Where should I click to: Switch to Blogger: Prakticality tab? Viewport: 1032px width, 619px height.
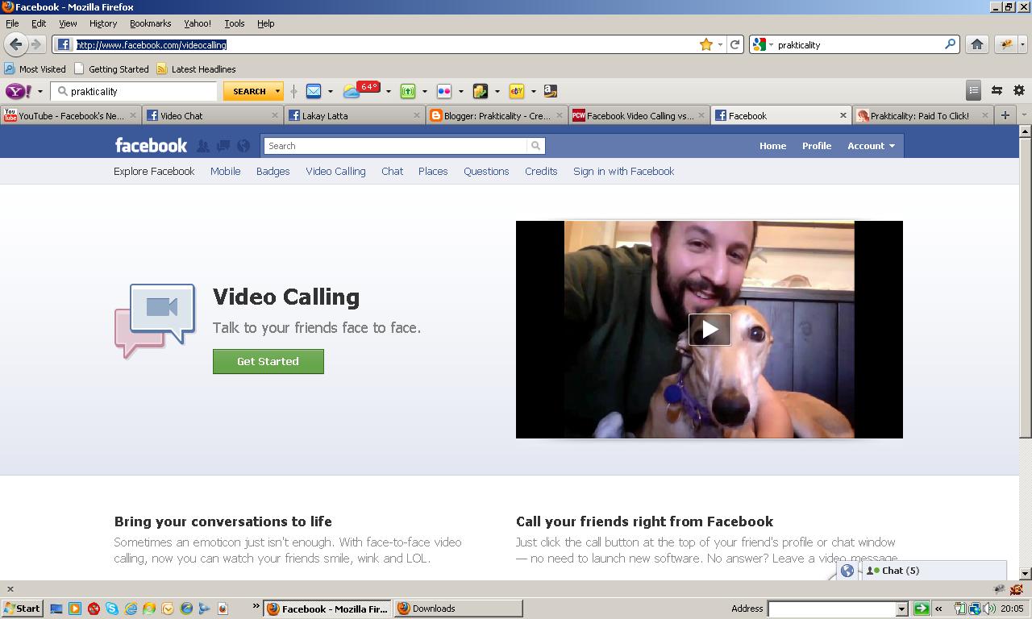[497, 116]
